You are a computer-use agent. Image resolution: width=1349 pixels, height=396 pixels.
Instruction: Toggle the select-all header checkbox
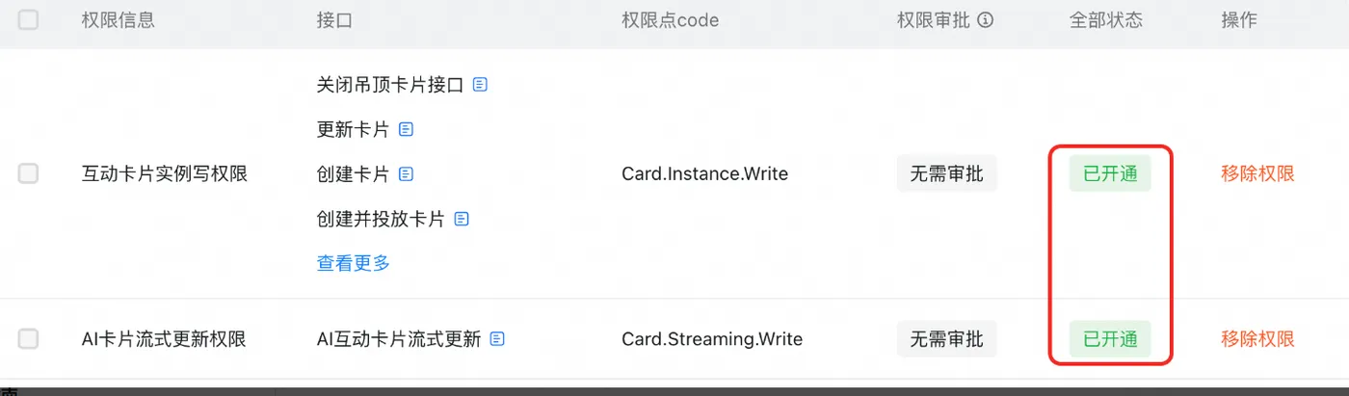click(29, 20)
